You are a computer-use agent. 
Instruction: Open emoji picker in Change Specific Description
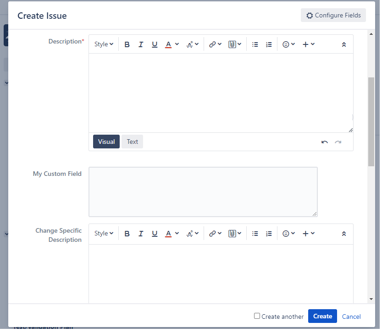pos(289,235)
